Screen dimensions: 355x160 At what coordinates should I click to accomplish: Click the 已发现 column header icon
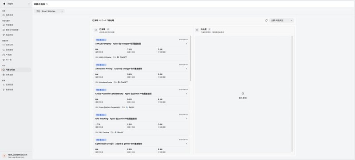pos(96,30)
